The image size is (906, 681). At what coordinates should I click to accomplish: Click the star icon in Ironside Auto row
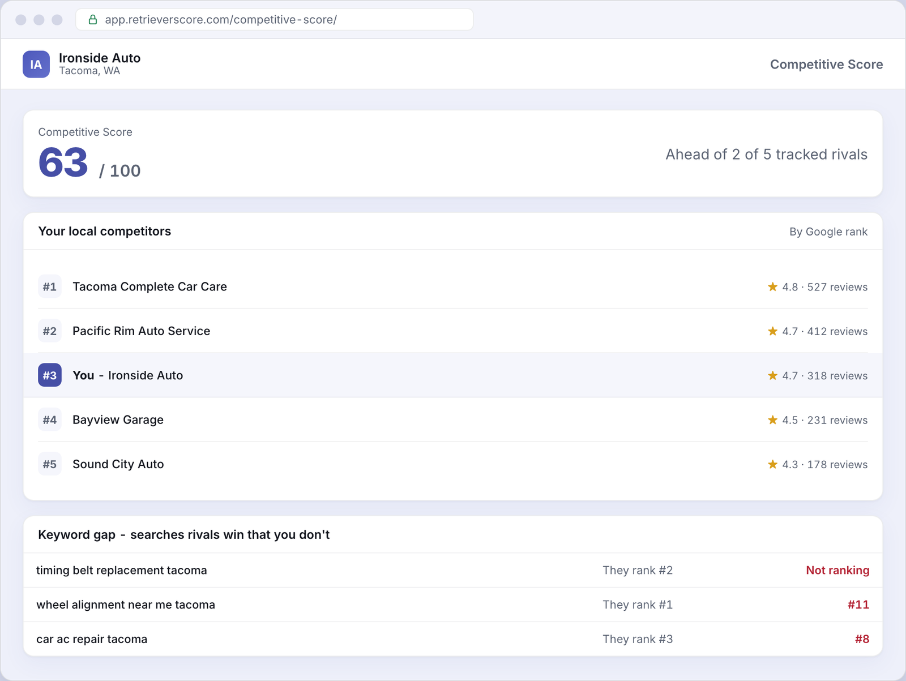pyautogui.click(x=772, y=375)
